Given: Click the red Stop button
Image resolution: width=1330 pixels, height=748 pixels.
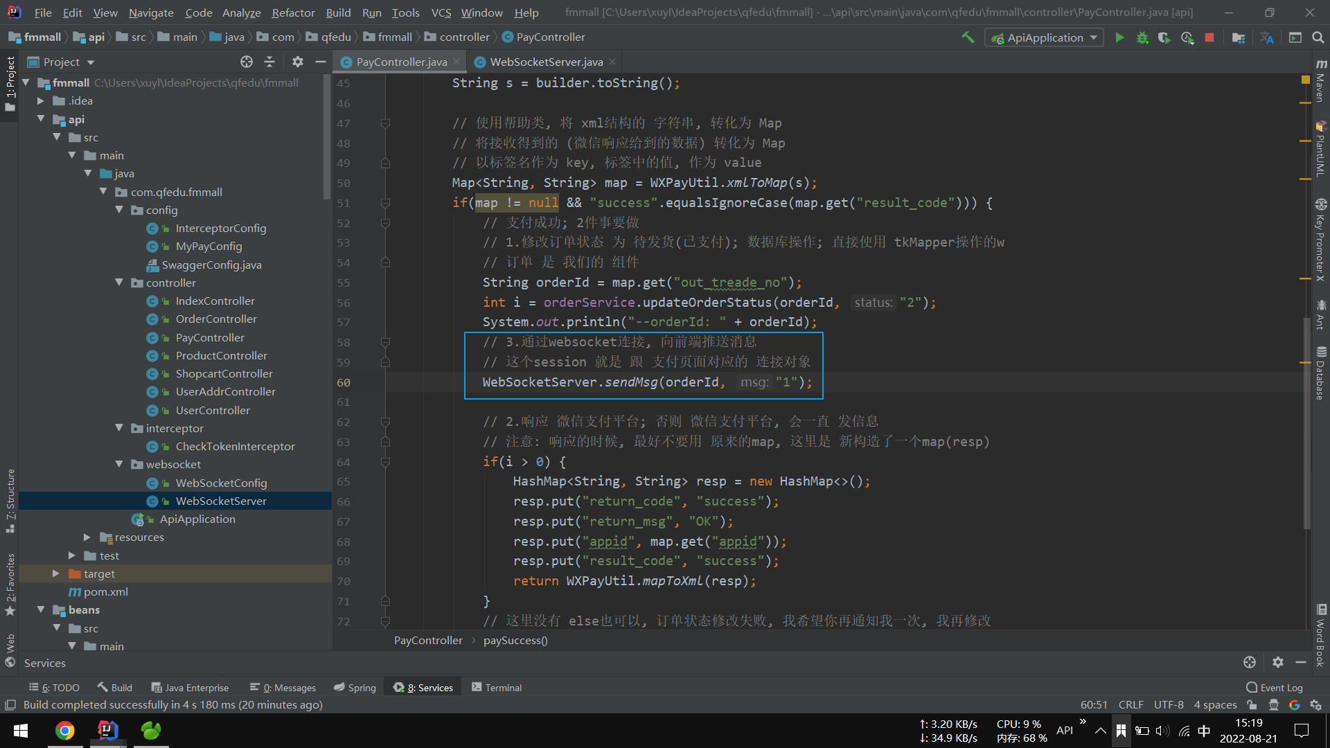Looking at the screenshot, I should [1209, 37].
